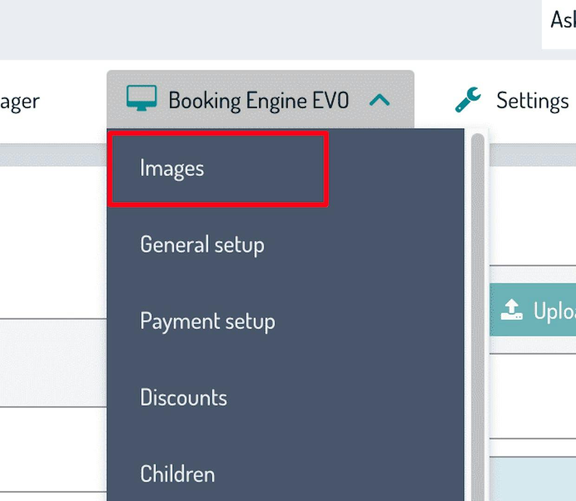Select the gray shaded row left of dropdown
576x501 pixels.
53,363
